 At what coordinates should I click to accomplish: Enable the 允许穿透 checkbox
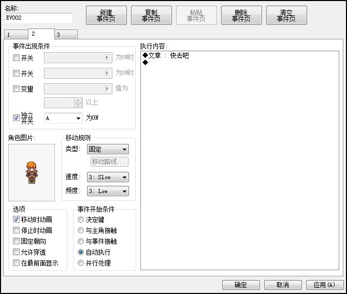click(16, 252)
